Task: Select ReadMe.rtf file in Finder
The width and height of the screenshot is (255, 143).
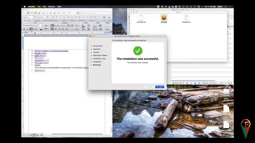Action: pos(186,19)
